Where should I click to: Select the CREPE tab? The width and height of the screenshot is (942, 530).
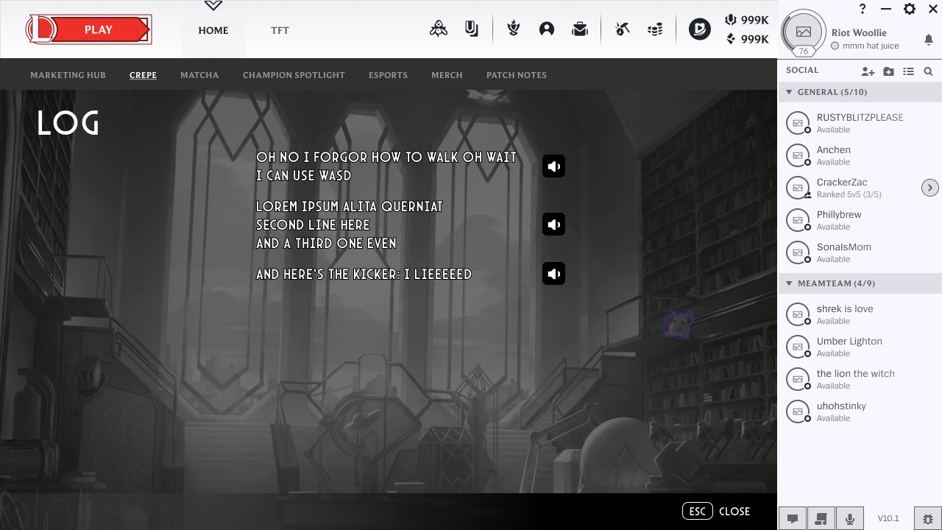tap(143, 75)
